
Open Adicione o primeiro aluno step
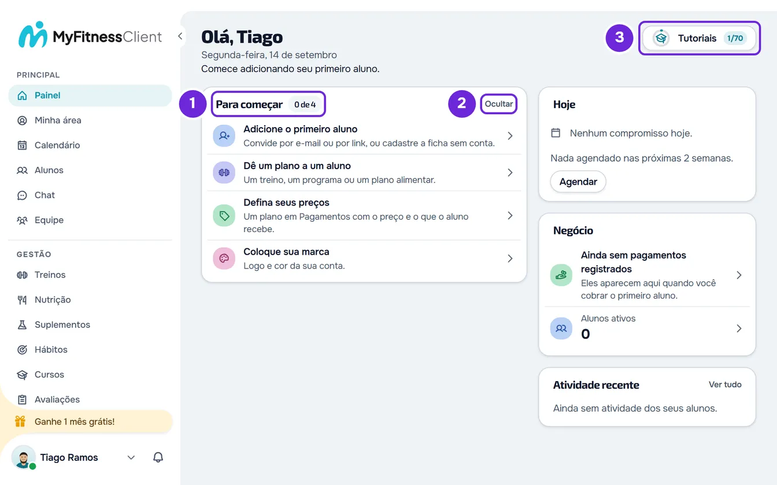point(364,136)
